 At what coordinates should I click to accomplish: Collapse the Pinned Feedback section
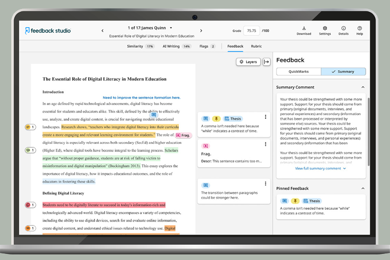pos(363,188)
